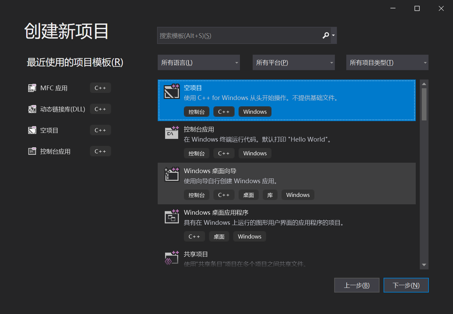Click the 下一步 next button
Image resolution: width=453 pixels, height=314 pixels.
pos(406,285)
